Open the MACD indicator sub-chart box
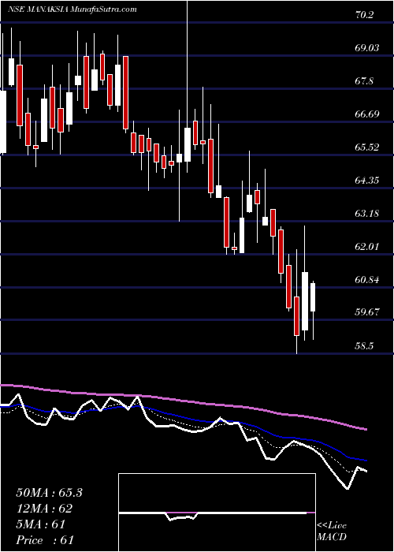 tap(217, 513)
